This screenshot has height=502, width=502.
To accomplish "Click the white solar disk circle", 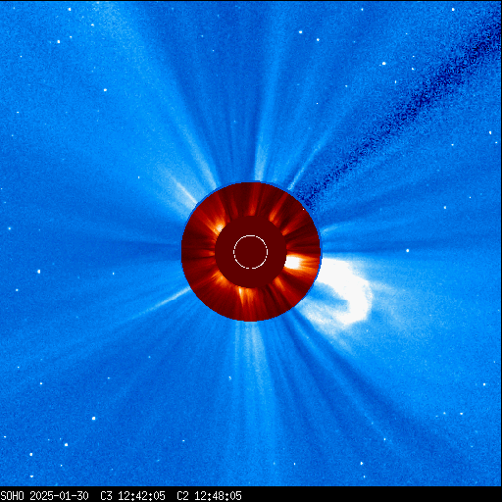I will (x=251, y=252).
